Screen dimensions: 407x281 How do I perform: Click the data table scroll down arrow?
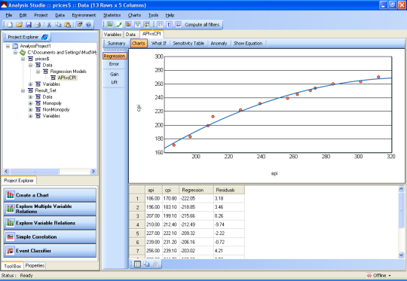click(401, 255)
